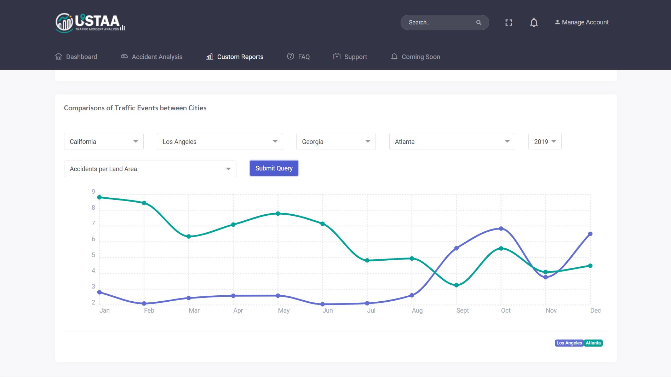Click into the Search input field
This screenshot has height=377, width=671.
(x=439, y=23)
